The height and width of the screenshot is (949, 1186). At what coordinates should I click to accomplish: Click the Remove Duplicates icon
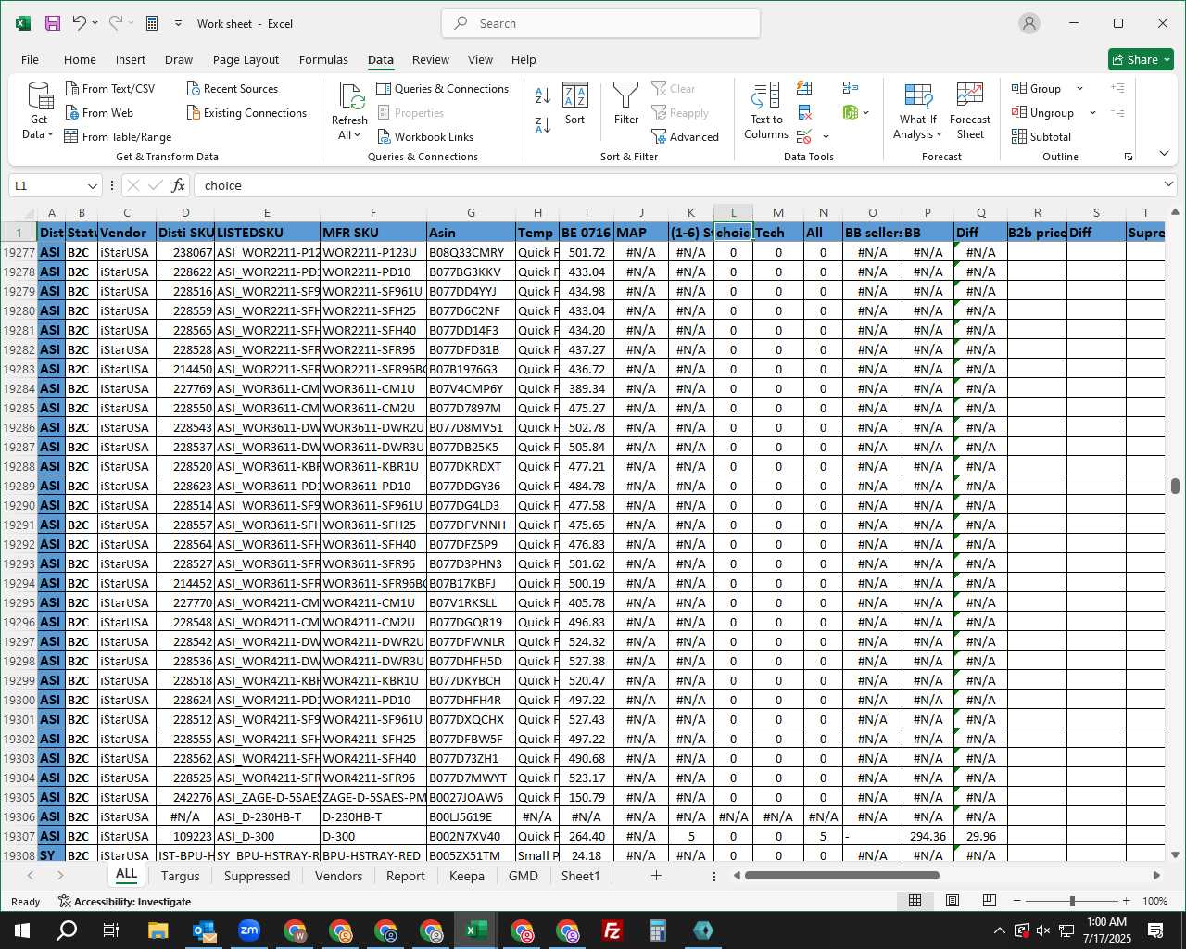tap(804, 112)
